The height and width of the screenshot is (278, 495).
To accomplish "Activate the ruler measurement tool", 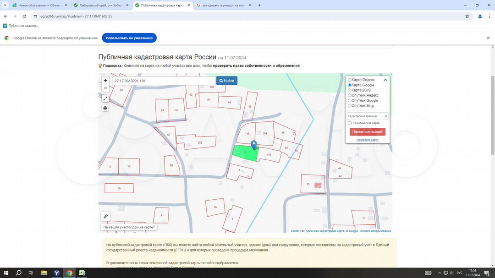I will (105, 216).
